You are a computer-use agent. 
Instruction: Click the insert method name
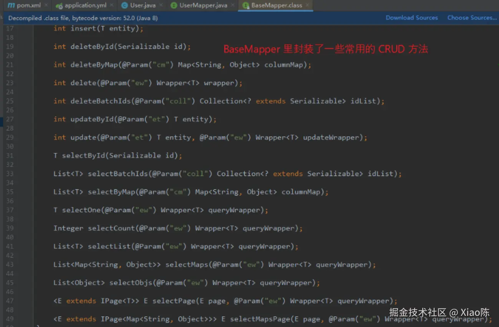tap(83, 28)
